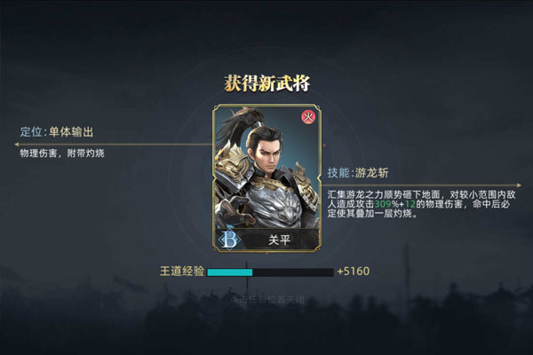Viewport: 533px width, 355px height.
Task: Click the skill description line starting 汇集游龙之力
Action: (x=421, y=194)
